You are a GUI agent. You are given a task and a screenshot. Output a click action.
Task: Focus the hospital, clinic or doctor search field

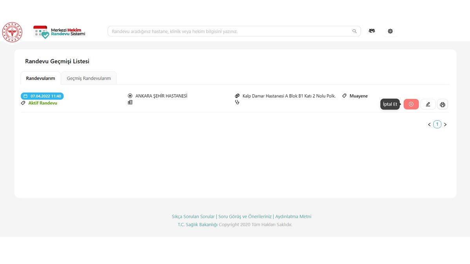point(229,31)
